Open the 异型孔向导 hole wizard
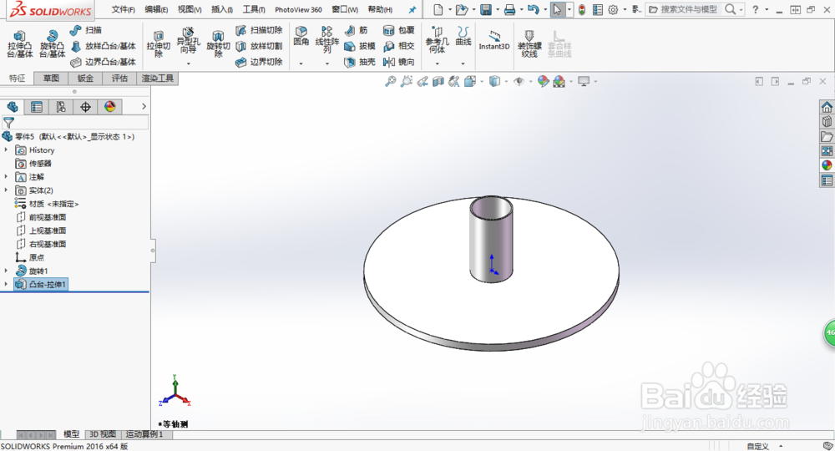The height and width of the screenshot is (451, 835). point(188,40)
